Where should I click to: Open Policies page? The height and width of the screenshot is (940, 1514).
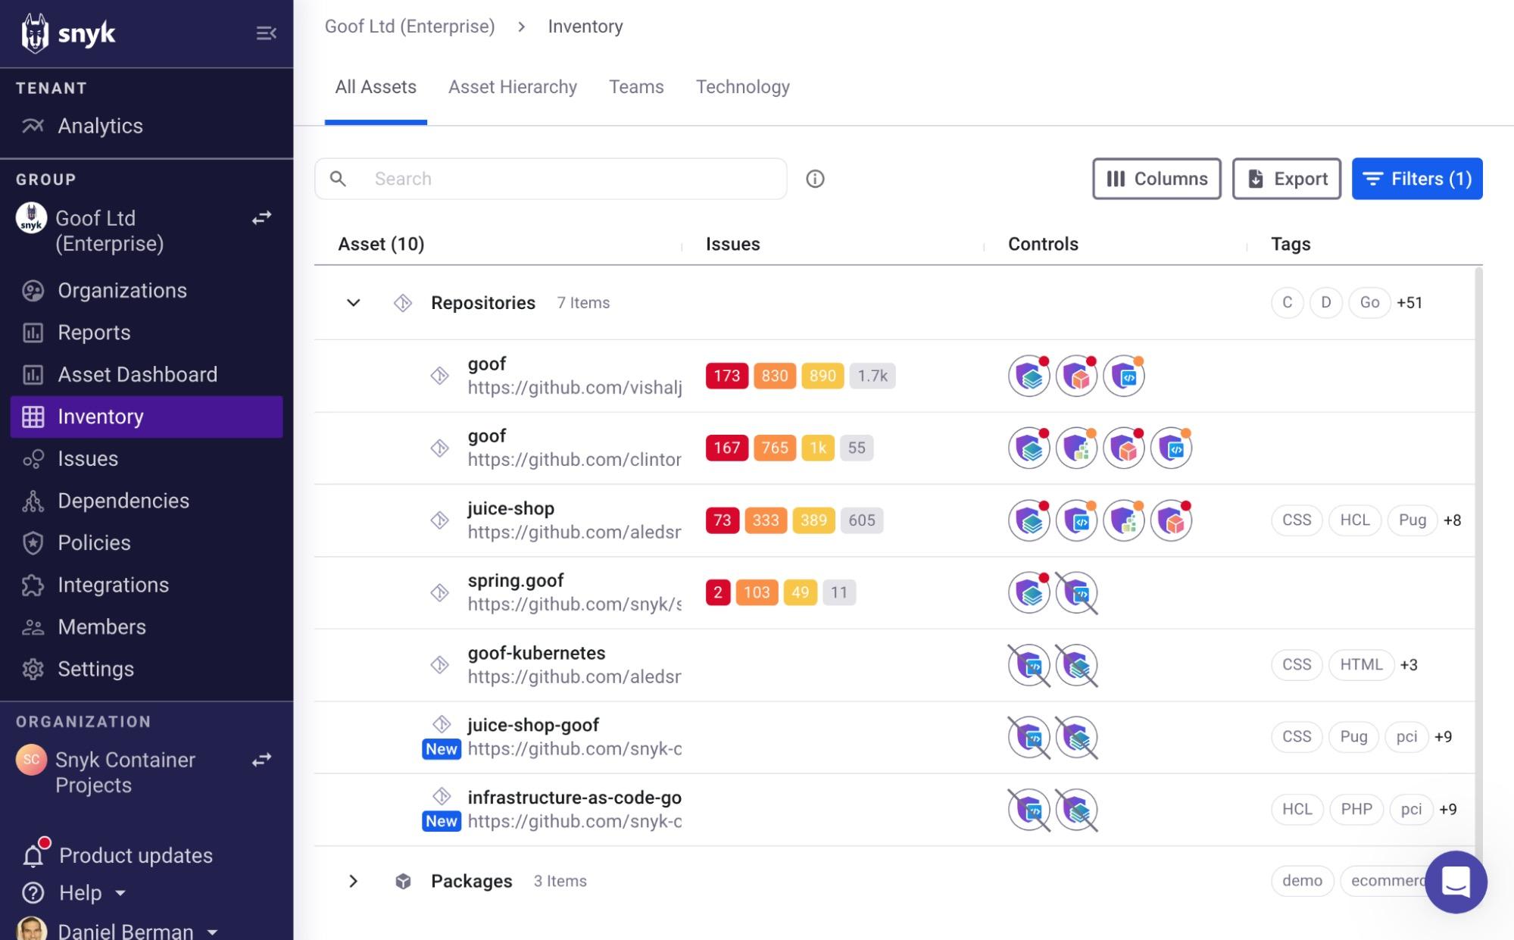click(x=94, y=542)
